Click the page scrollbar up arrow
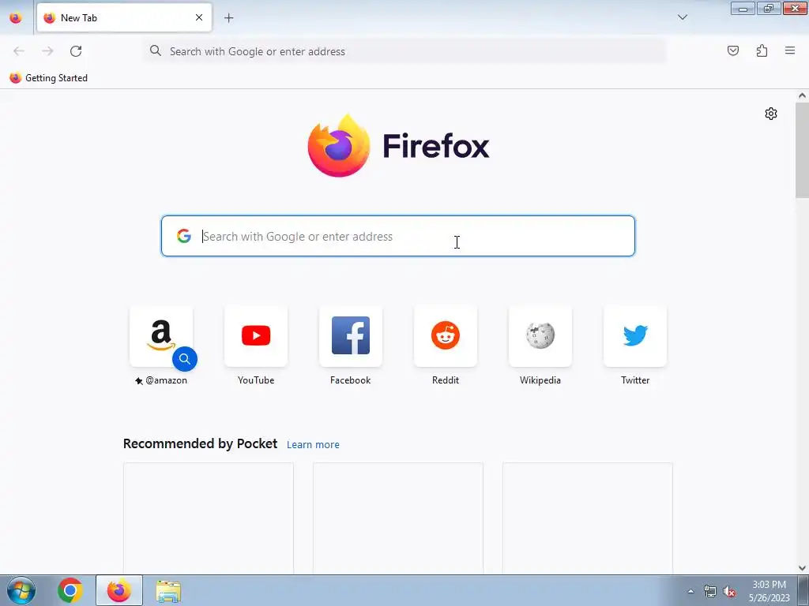This screenshot has height=606, width=809. point(802,95)
